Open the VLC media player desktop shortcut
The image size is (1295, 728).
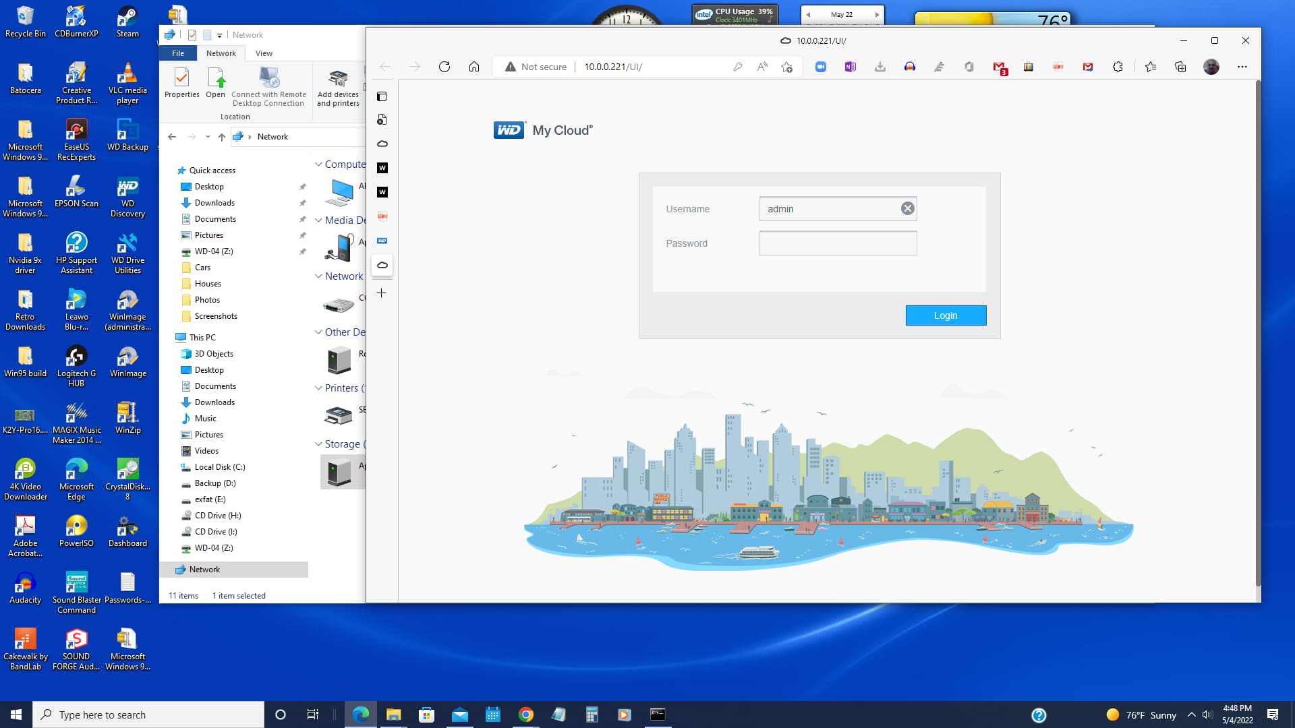(127, 84)
